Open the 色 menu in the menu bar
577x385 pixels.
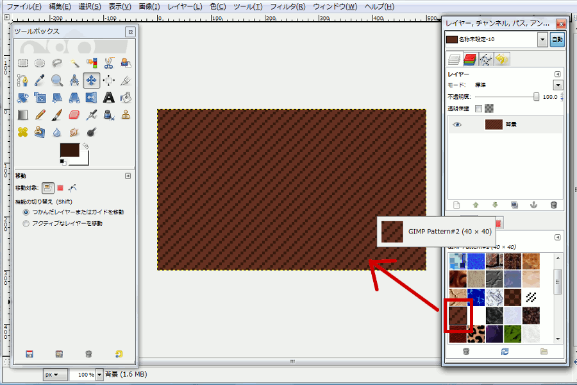tap(217, 6)
